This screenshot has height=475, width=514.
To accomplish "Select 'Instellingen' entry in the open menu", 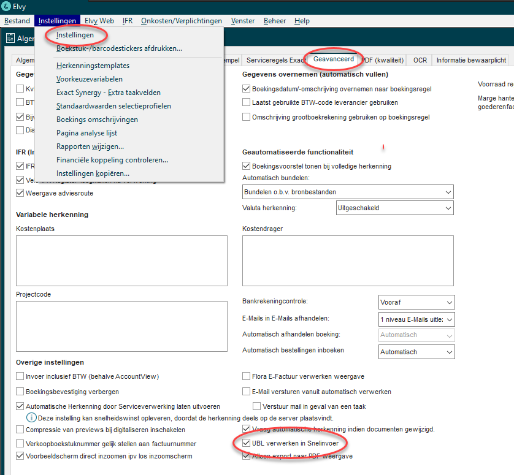I will click(75, 35).
